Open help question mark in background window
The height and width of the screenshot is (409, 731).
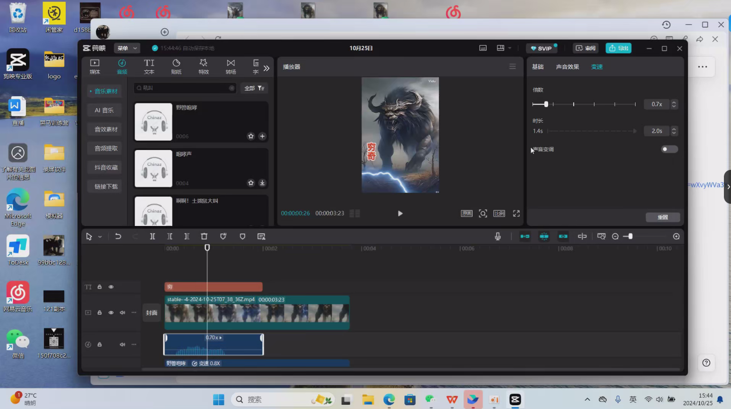click(706, 363)
